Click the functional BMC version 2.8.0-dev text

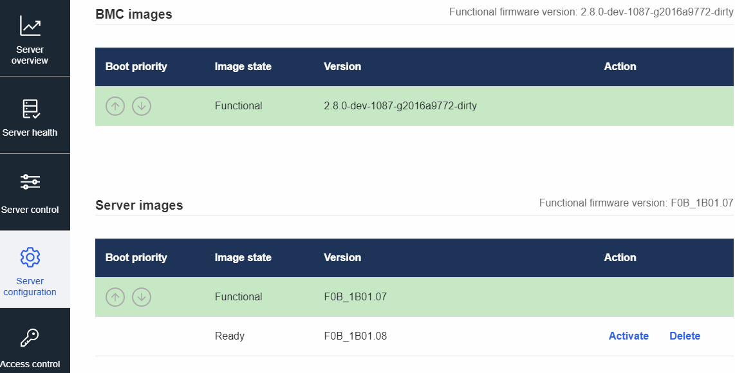(x=400, y=106)
